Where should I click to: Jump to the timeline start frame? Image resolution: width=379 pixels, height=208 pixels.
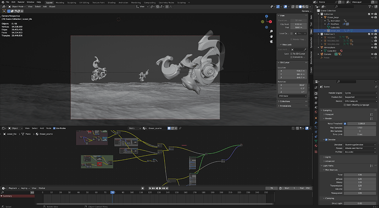150,188
